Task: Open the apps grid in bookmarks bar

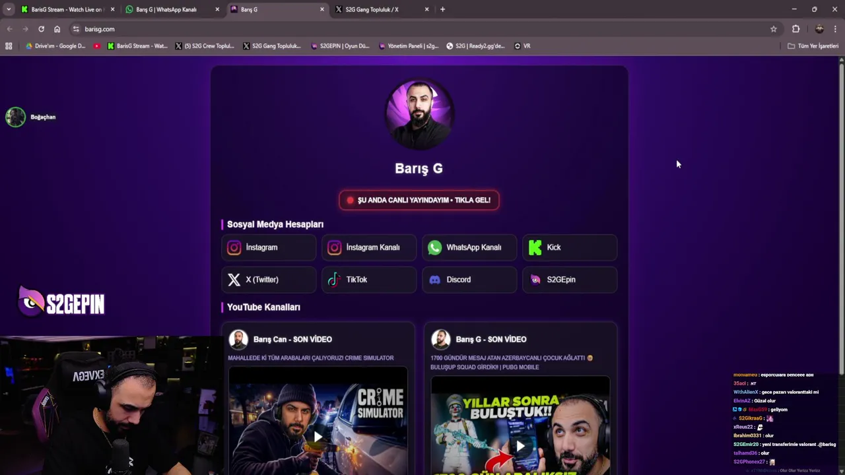Action: pyautogui.click(x=9, y=46)
